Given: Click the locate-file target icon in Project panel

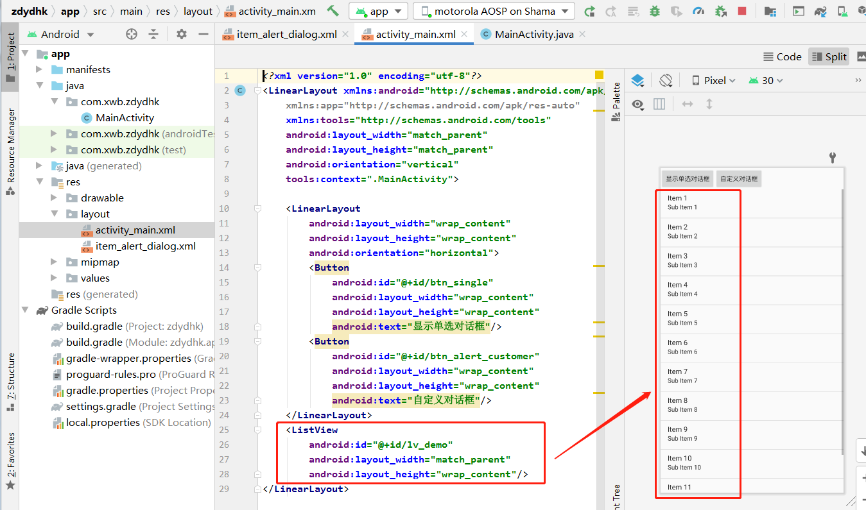Looking at the screenshot, I should pyautogui.click(x=132, y=34).
